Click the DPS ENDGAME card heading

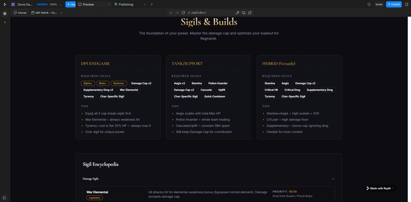[95, 63]
